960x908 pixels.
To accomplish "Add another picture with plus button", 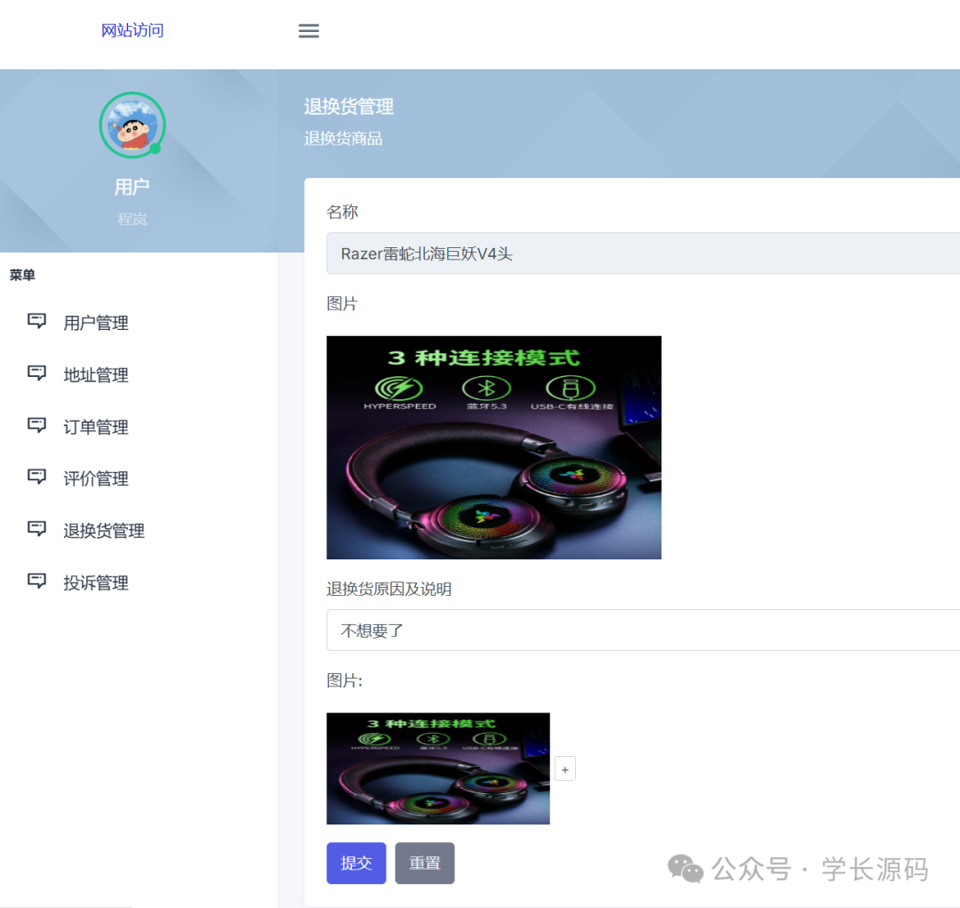I will [x=565, y=769].
